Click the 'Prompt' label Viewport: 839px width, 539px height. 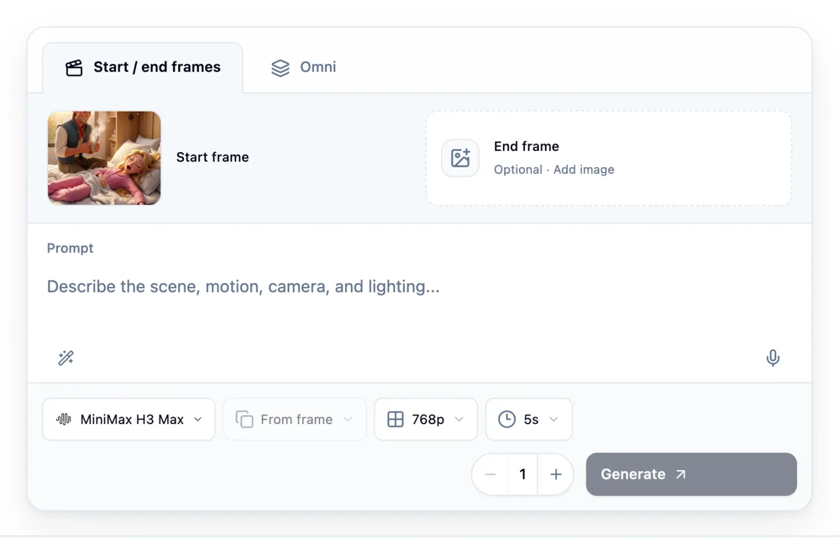coord(70,248)
